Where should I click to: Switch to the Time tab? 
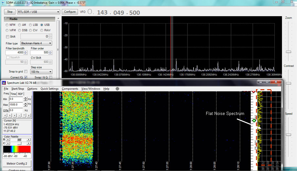point(13,94)
